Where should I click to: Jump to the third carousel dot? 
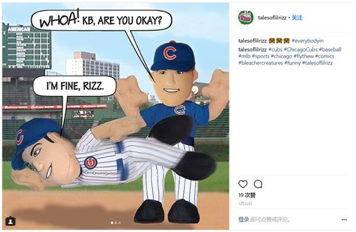coord(120,223)
